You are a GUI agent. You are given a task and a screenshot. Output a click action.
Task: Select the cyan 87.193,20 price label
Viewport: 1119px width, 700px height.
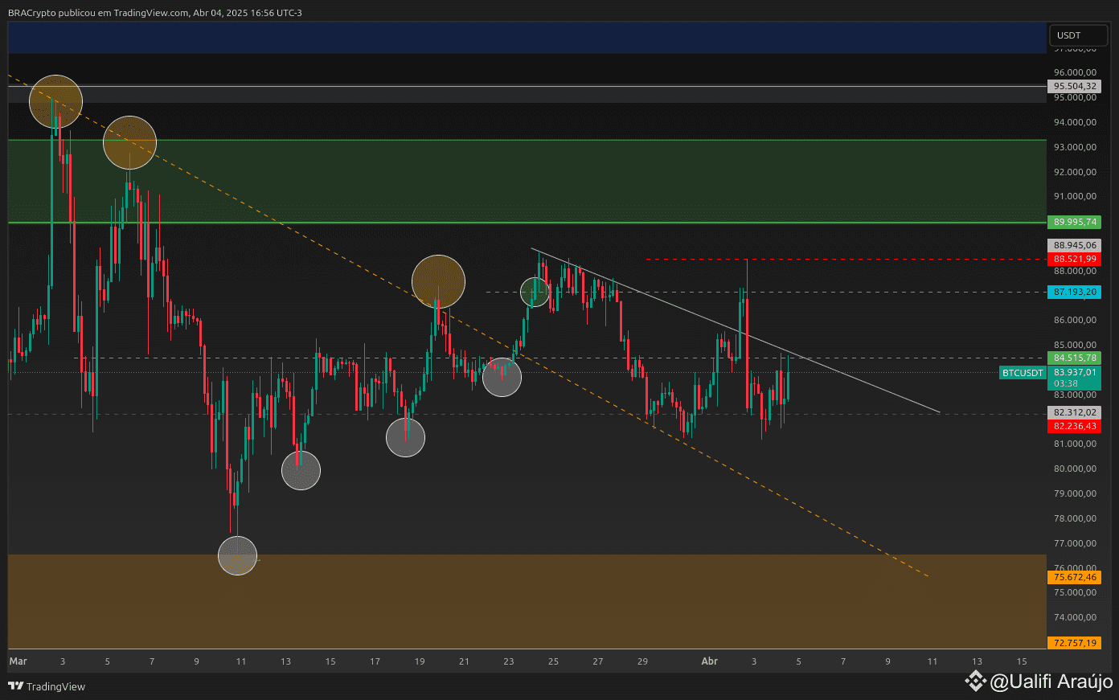coord(1075,293)
